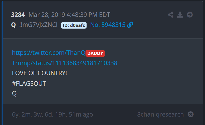Click the tripcode !!mG7VJxZNCI
205x125 pixels.
[38, 25]
